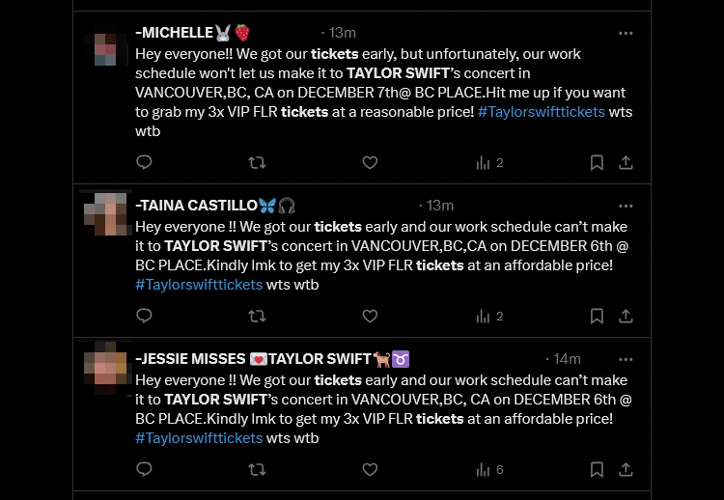Like Taina Castillo's tweet
Viewport: 724px width, 500px height.
pos(370,316)
